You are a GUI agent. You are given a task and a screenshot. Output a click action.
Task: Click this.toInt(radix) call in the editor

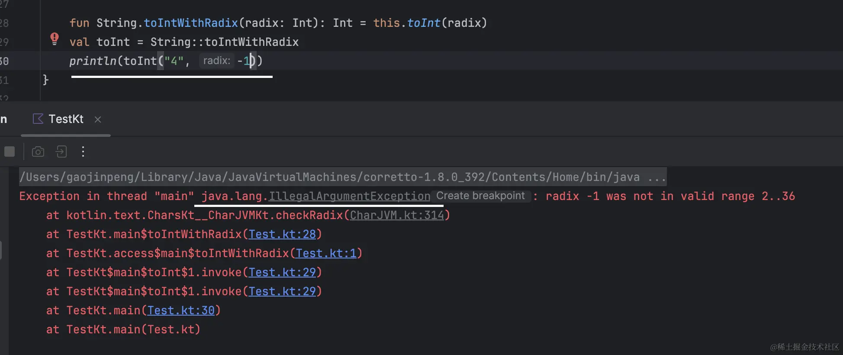[430, 23]
